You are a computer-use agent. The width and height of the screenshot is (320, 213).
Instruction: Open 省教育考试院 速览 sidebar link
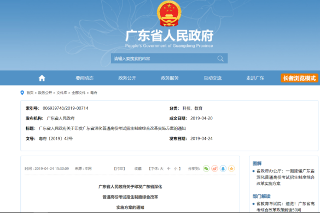pos(286,206)
